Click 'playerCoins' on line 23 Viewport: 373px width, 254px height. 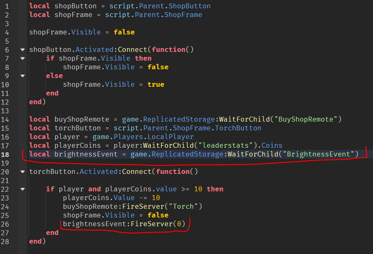(86, 198)
